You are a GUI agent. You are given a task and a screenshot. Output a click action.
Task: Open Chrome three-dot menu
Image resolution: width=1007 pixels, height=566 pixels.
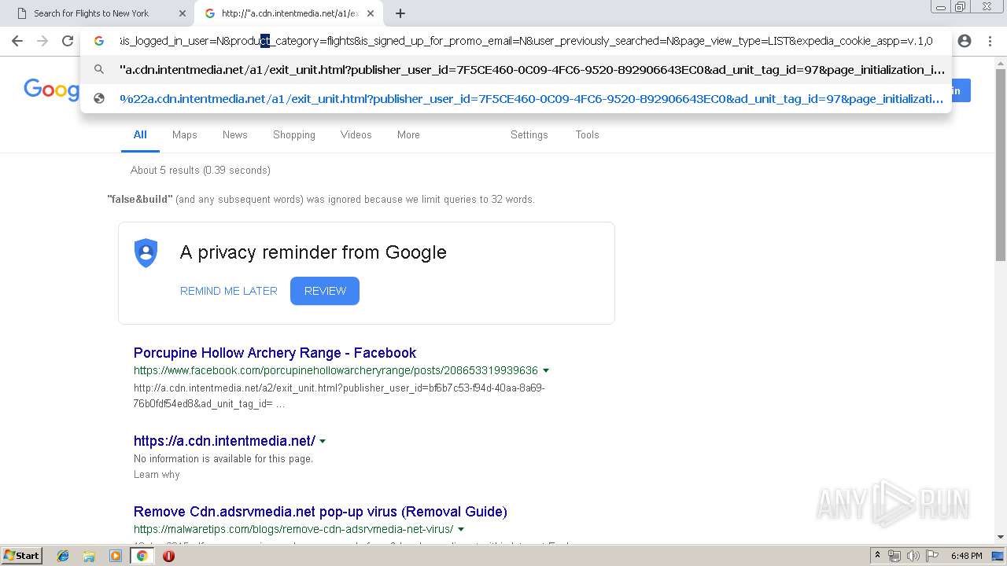[990, 41]
